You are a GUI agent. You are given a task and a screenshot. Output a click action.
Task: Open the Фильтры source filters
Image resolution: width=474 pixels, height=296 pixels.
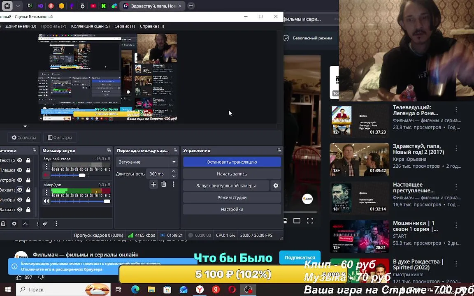[x=60, y=138]
